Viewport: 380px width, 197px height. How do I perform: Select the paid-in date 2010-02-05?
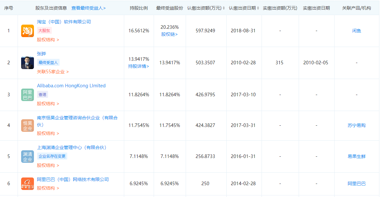pyautogui.click(x=316, y=63)
